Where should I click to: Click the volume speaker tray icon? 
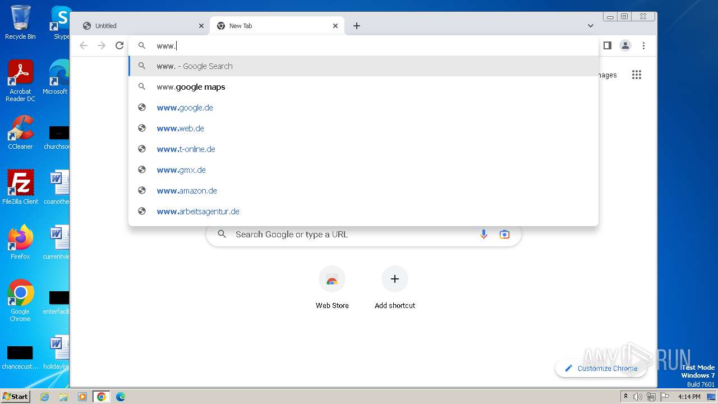click(x=638, y=397)
